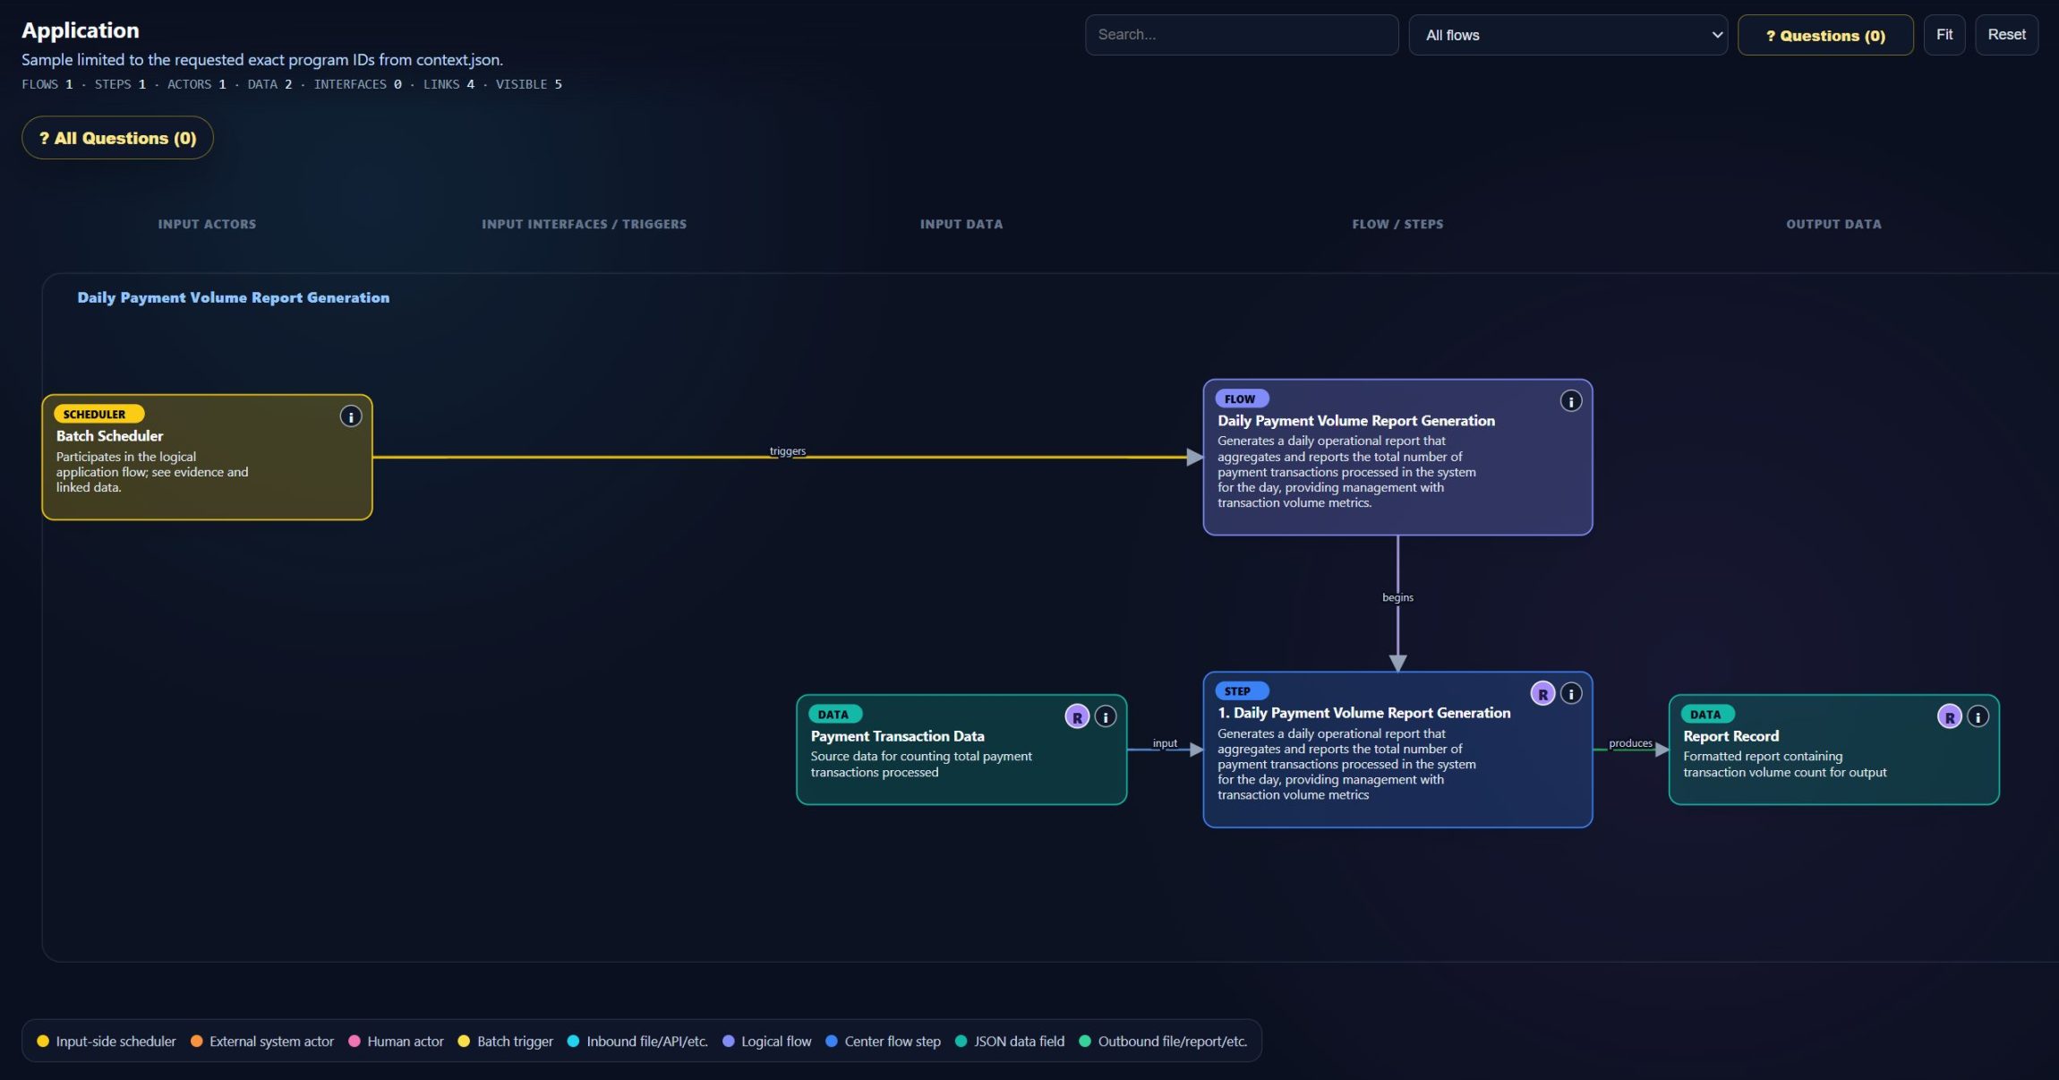Click R badge on Payment Transaction Data card
This screenshot has width=2059, height=1080.
pyautogui.click(x=1077, y=716)
